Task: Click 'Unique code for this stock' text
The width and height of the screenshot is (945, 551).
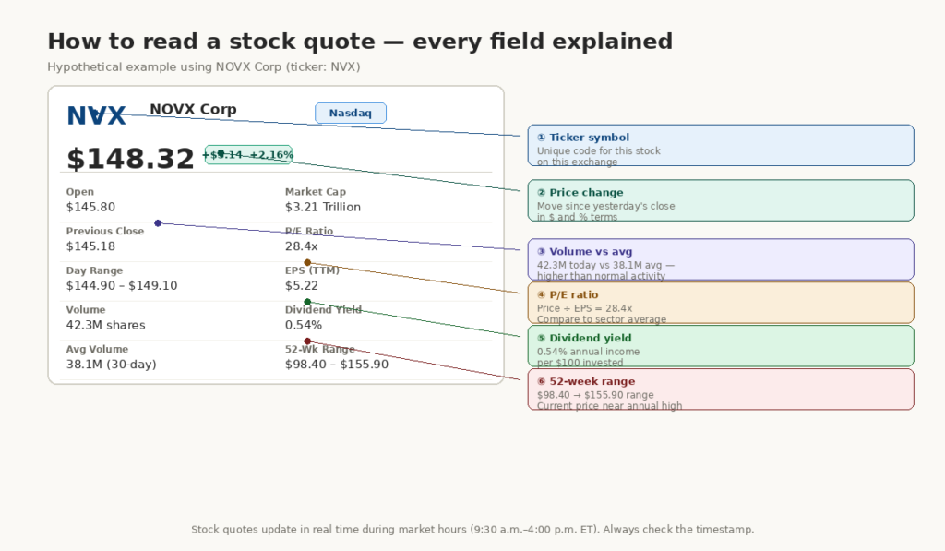Action: 598,150
